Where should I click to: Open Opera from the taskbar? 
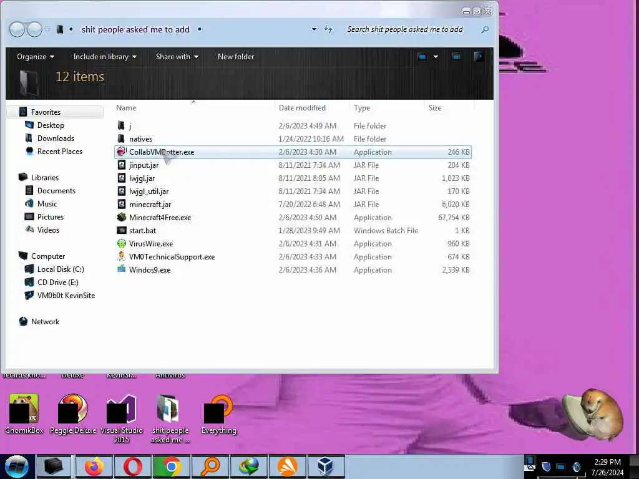coord(132,467)
